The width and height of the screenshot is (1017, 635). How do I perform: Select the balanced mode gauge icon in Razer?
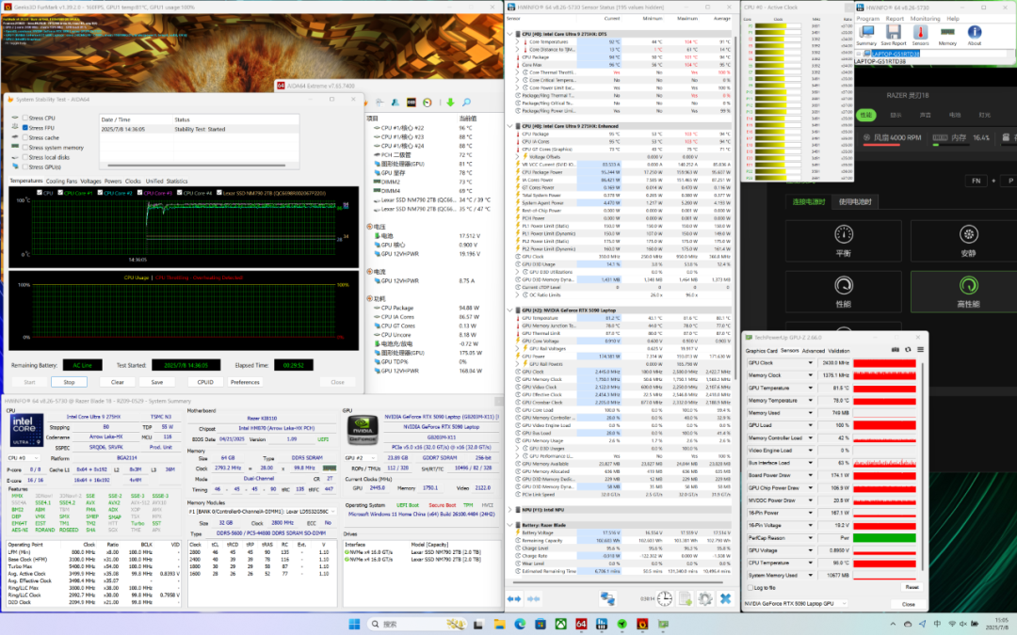point(844,234)
